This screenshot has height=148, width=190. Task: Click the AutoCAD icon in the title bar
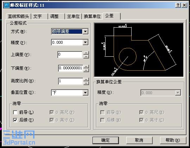click(x=6, y=5)
